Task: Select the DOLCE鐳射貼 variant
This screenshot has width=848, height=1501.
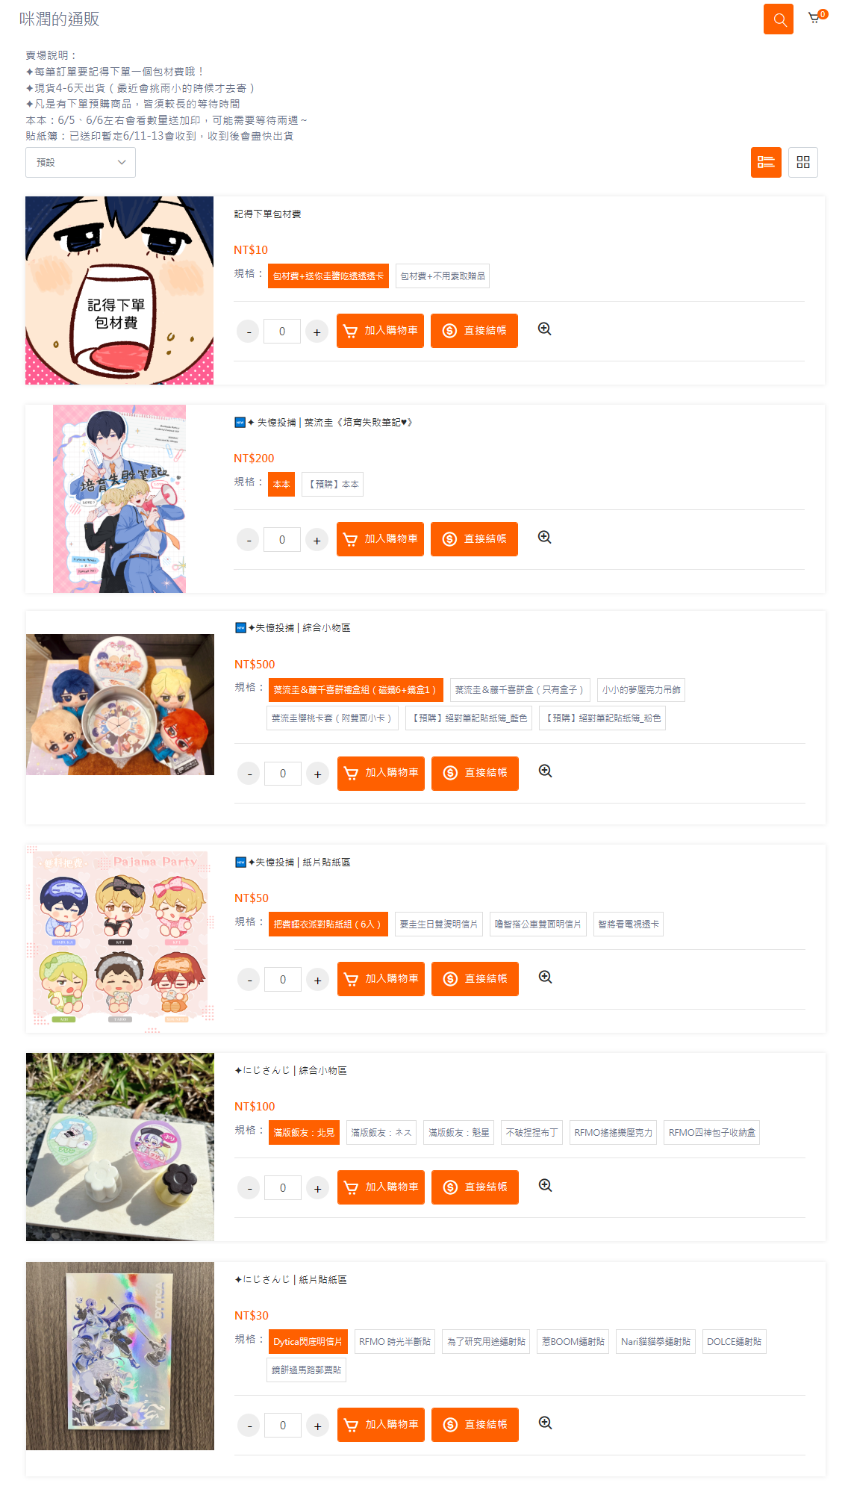Action: click(735, 1342)
